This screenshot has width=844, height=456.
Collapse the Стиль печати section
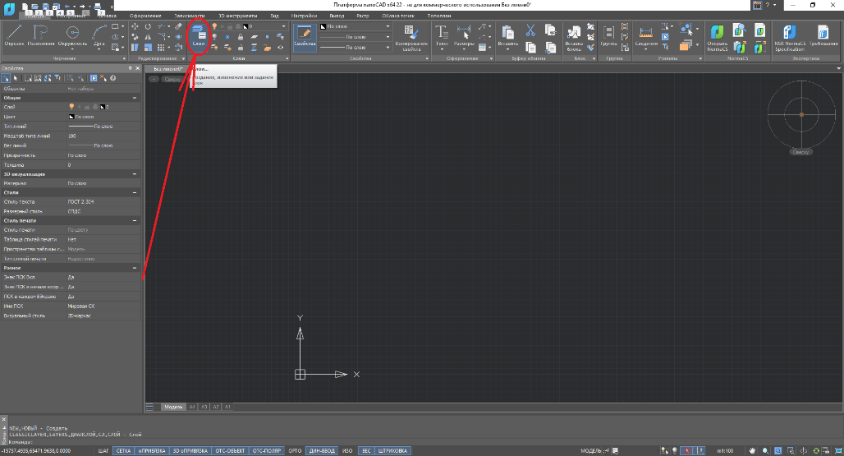pos(135,220)
